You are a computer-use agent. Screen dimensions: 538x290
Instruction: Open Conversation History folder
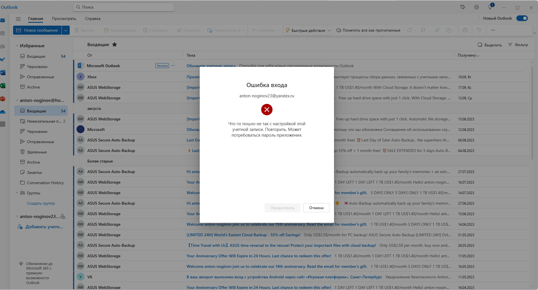coord(41,183)
